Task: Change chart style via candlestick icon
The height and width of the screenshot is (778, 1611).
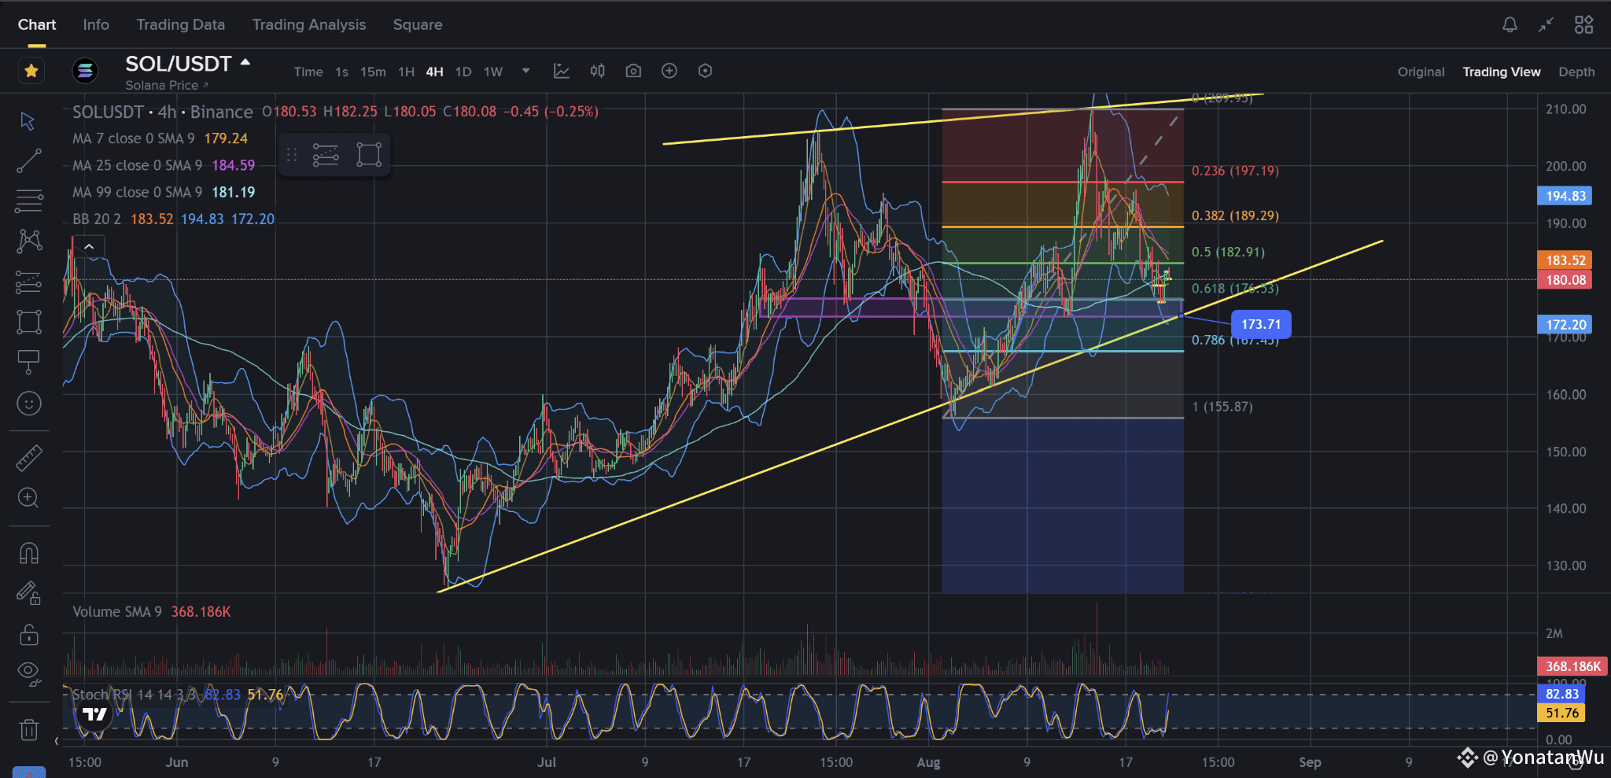Action: tap(598, 71)
